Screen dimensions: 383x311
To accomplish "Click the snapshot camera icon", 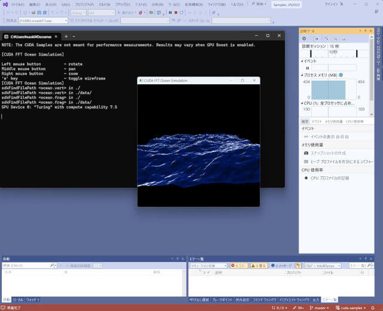I will click(306, 153).
